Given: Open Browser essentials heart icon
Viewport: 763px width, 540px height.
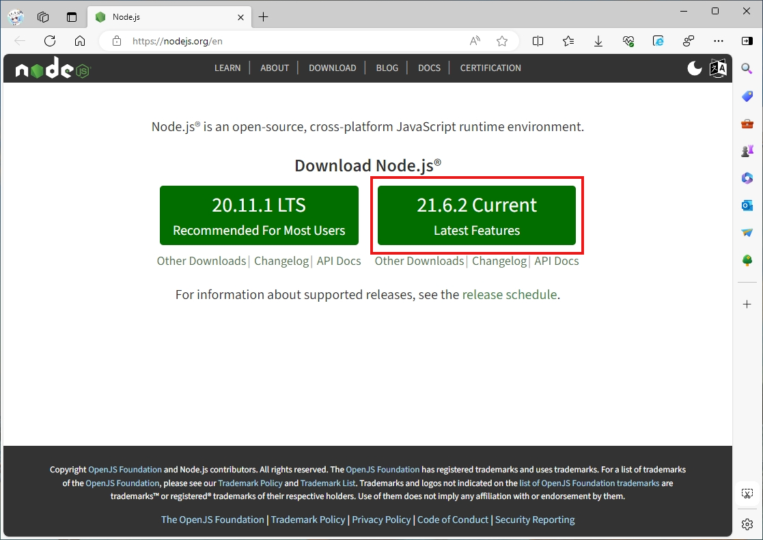Looking at the screenshot, I should click(x=628, y=41).
